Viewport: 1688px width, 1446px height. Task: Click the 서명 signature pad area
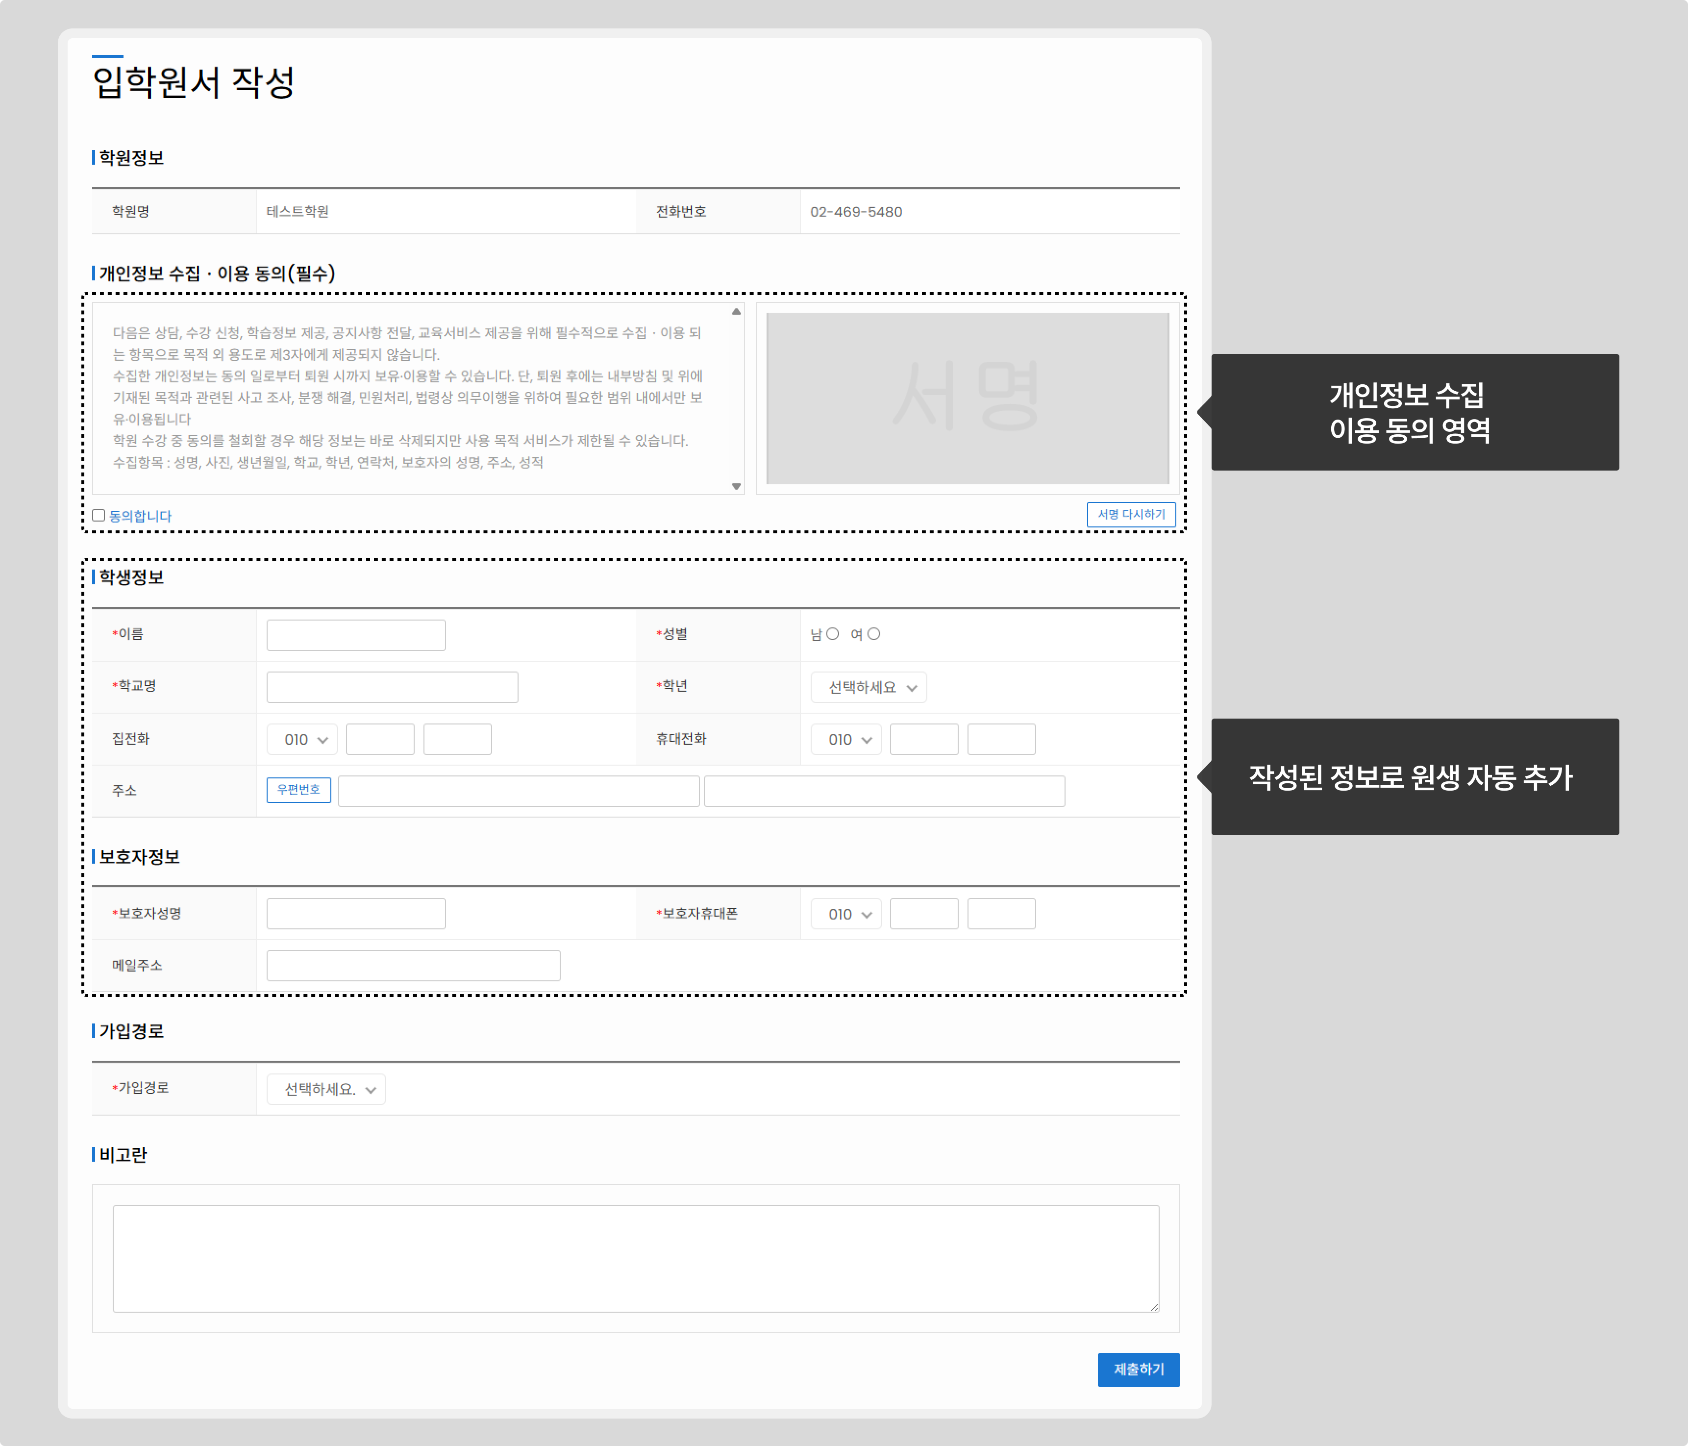click(x=967, y=399)
